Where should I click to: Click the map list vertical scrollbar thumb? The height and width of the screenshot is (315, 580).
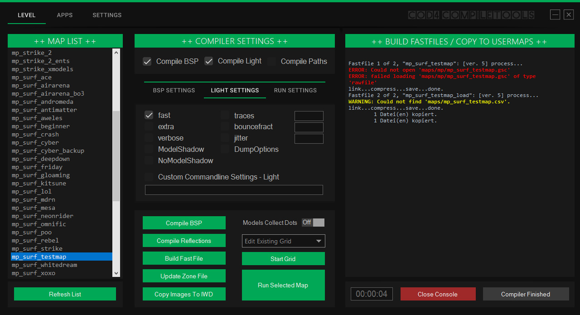click(116, 156)
